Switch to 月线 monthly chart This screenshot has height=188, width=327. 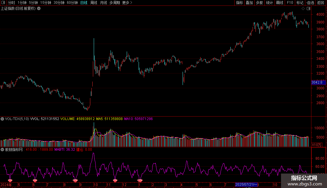(103, 3)
